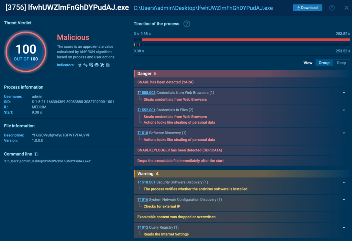Expand the Query Registry entry
This screenshot has height=241, width=352.
344,227
